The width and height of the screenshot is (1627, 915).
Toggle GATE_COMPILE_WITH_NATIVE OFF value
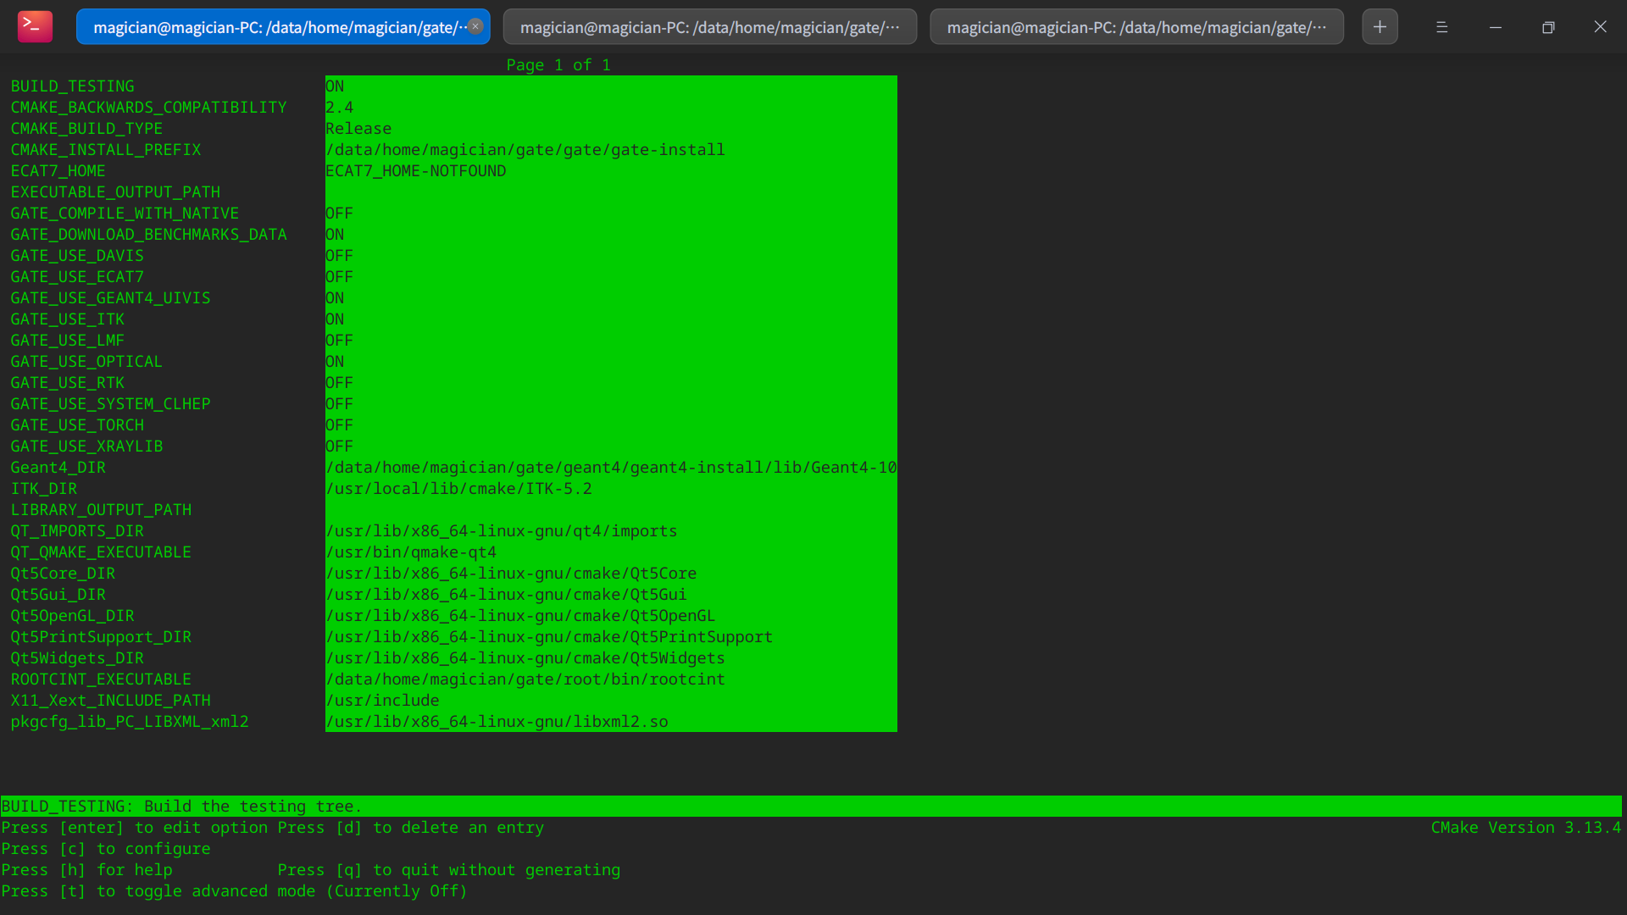coord(339,213)
